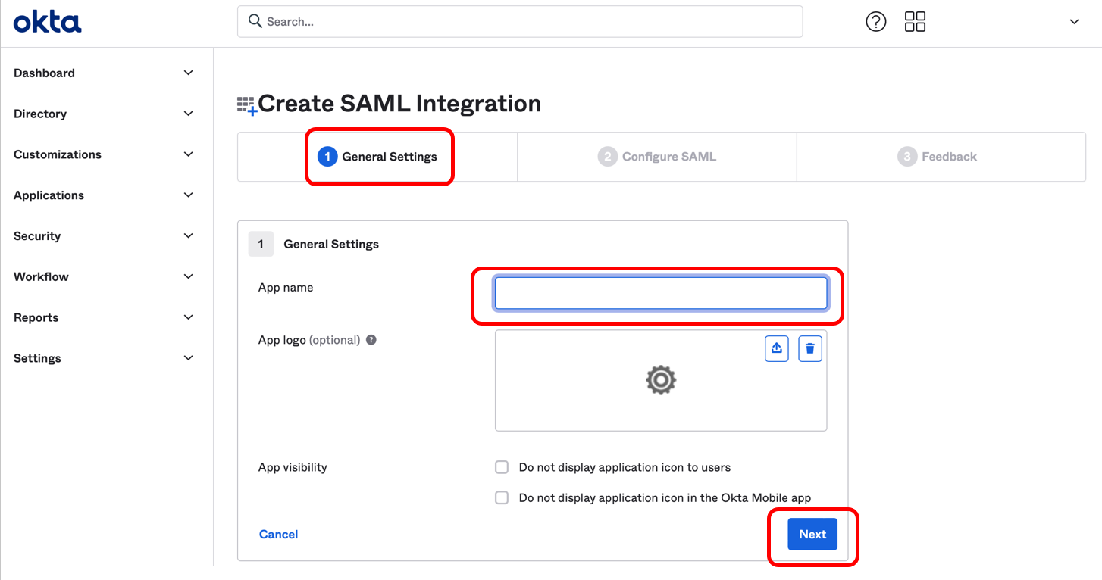Select the Configure SAML step tab

(656, 157)
